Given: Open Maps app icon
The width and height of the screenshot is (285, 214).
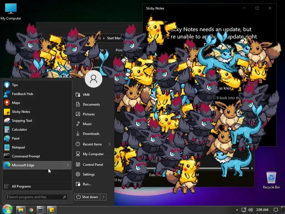Looking at the screenshot, I should click(7, 103).
